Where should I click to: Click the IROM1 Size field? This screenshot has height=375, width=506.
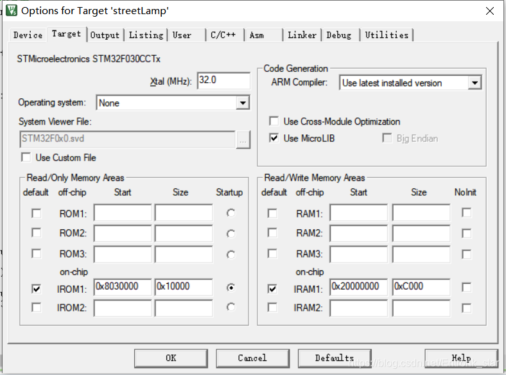pos(183,287)
